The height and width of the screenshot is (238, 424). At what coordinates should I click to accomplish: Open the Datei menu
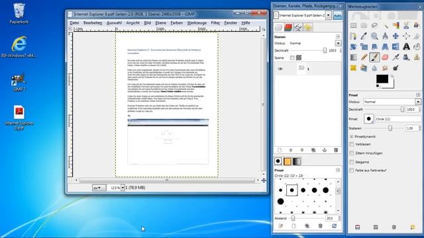(x=74, y=23)
